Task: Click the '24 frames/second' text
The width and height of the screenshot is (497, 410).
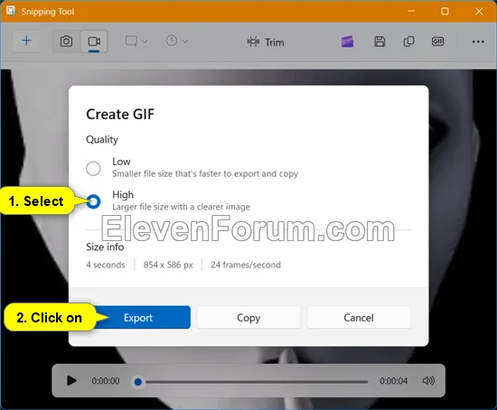Action: [246, 265]
